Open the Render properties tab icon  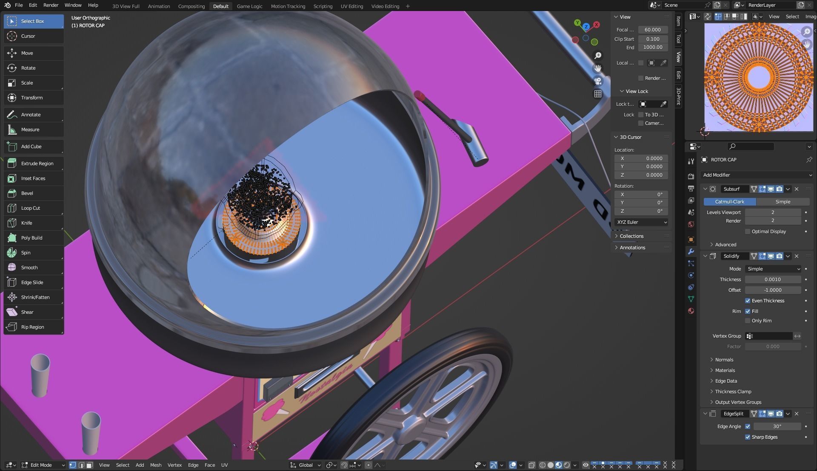(x=691, y=177)
